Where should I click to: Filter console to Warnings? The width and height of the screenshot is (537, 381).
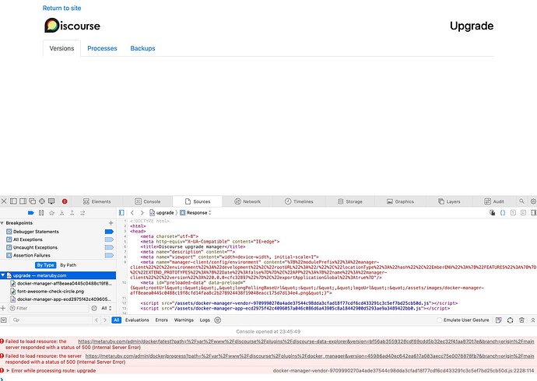184,320
